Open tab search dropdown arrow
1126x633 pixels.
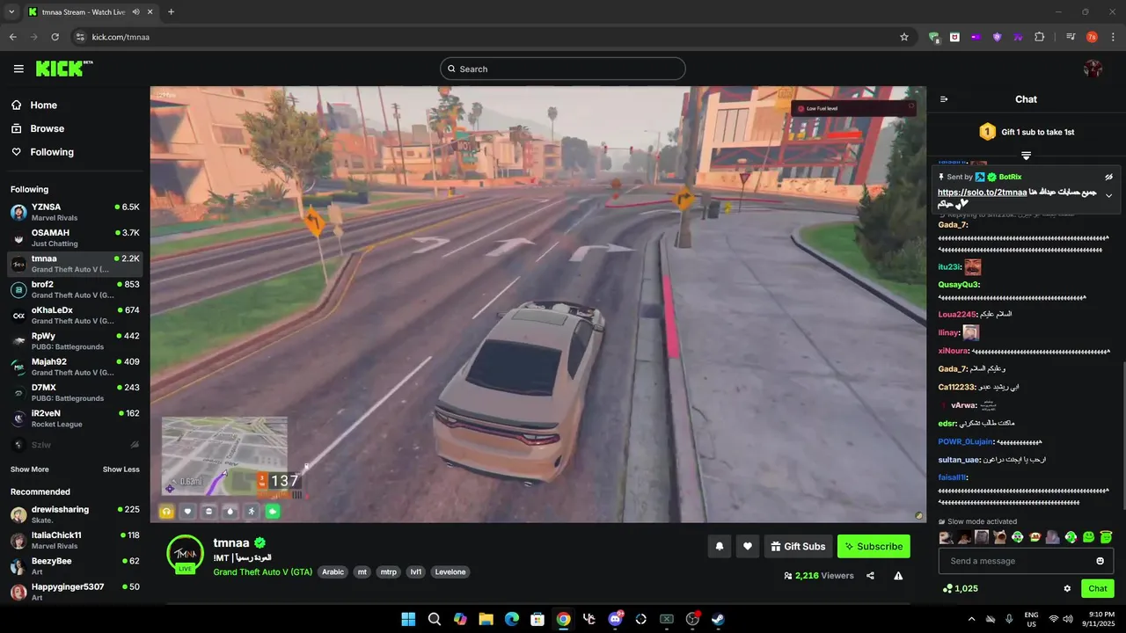pos(11,11)
